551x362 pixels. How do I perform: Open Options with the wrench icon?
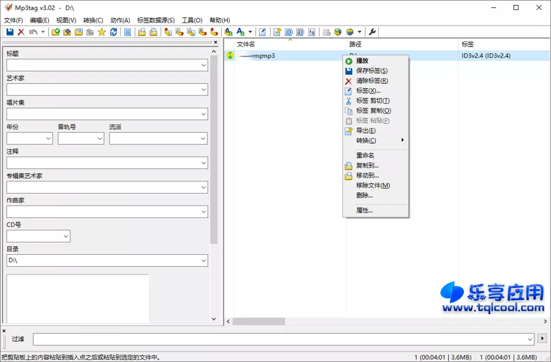[x=372, y=32]
